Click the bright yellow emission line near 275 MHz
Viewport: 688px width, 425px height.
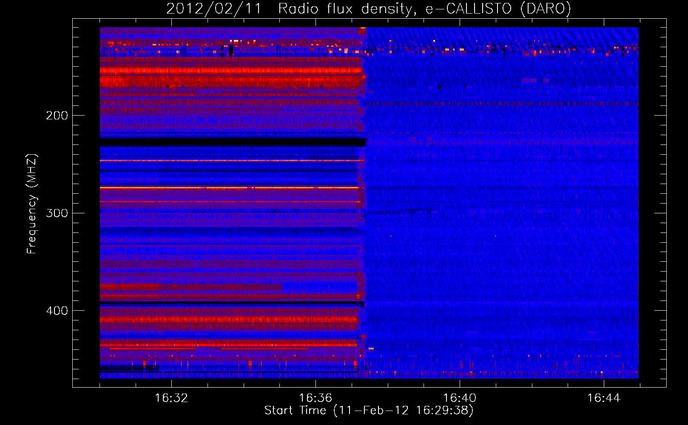[x=232, y=187]
